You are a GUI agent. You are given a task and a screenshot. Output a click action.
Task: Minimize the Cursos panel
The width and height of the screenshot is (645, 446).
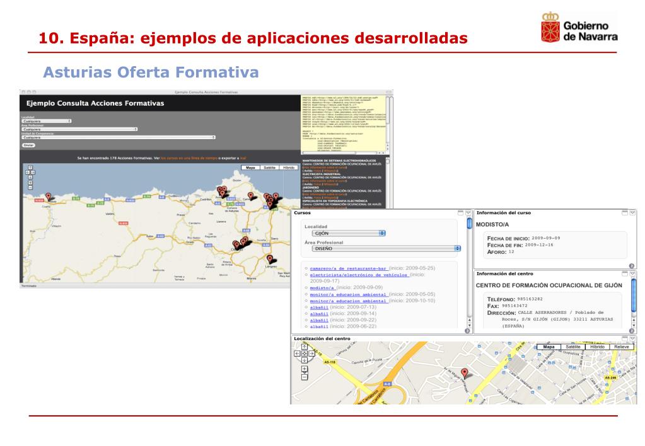460,213
